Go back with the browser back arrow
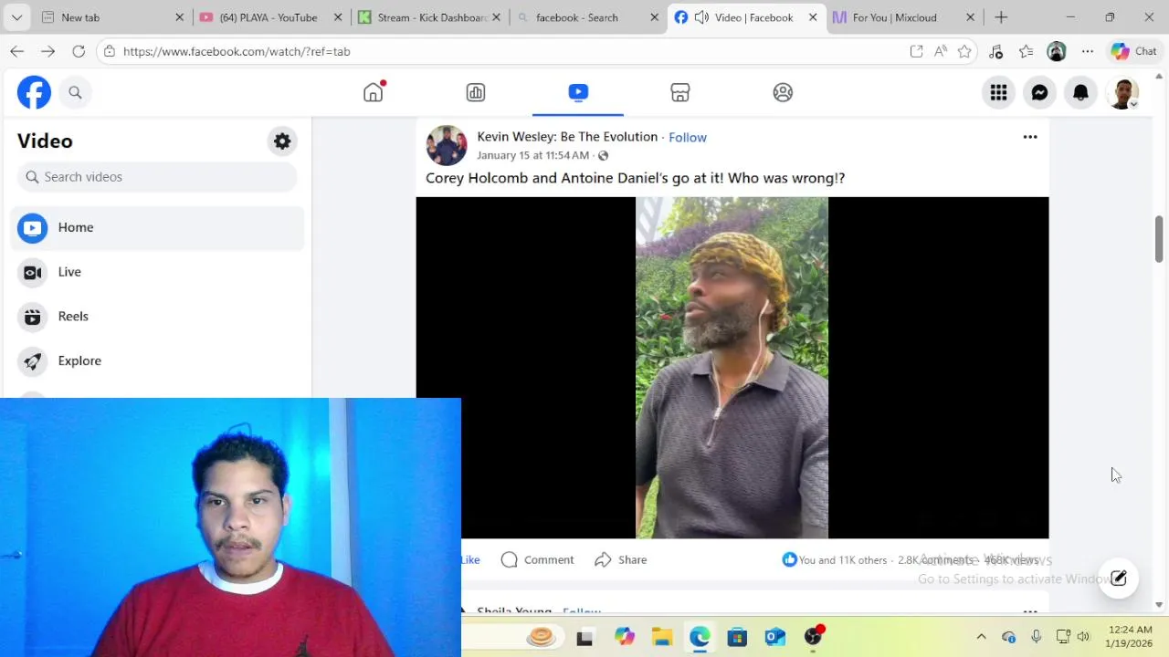 (x=17, y=51)
